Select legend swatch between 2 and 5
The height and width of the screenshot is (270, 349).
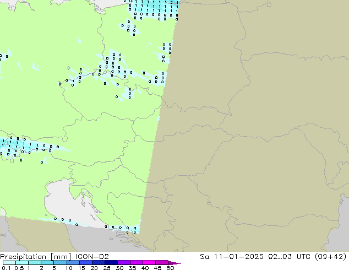(47, 263)
